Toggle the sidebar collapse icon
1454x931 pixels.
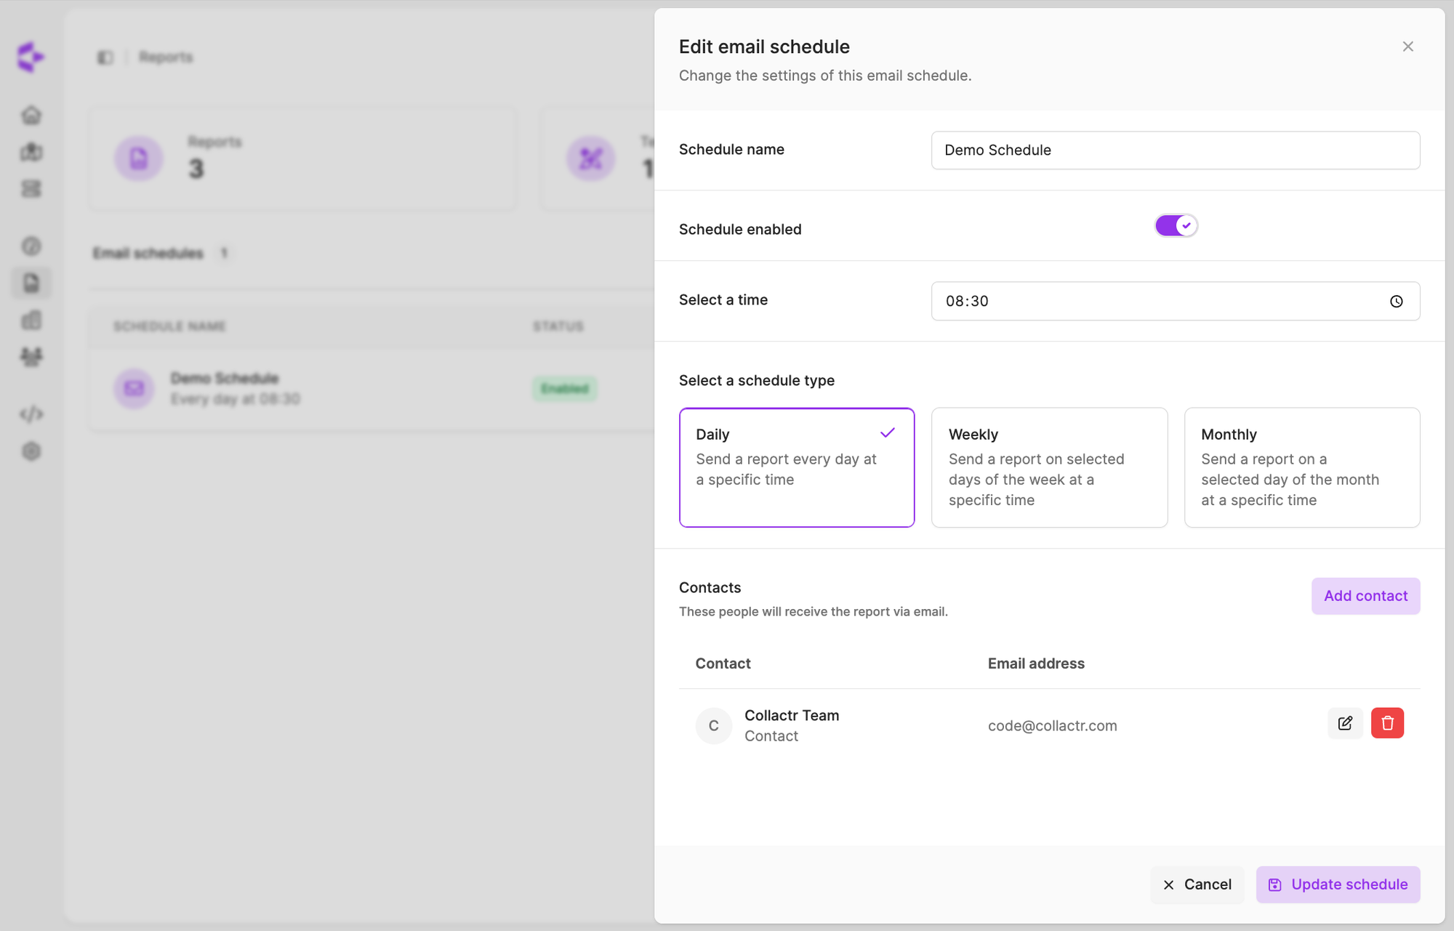105,57
